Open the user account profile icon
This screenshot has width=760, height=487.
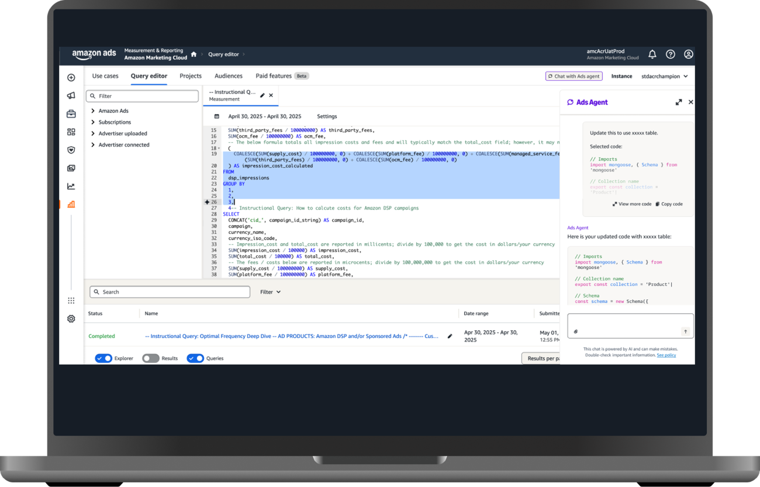click(689, 54)
